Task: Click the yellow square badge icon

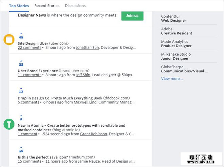Action: click(9, 39)
